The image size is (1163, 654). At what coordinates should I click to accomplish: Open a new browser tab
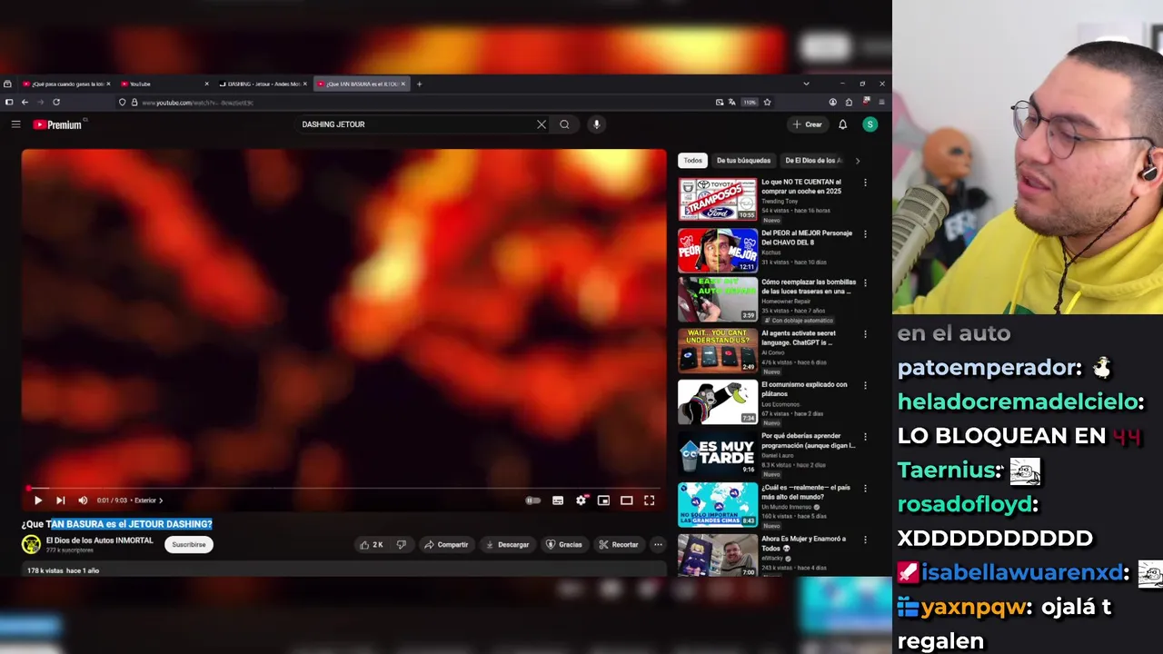pos(419,84)
